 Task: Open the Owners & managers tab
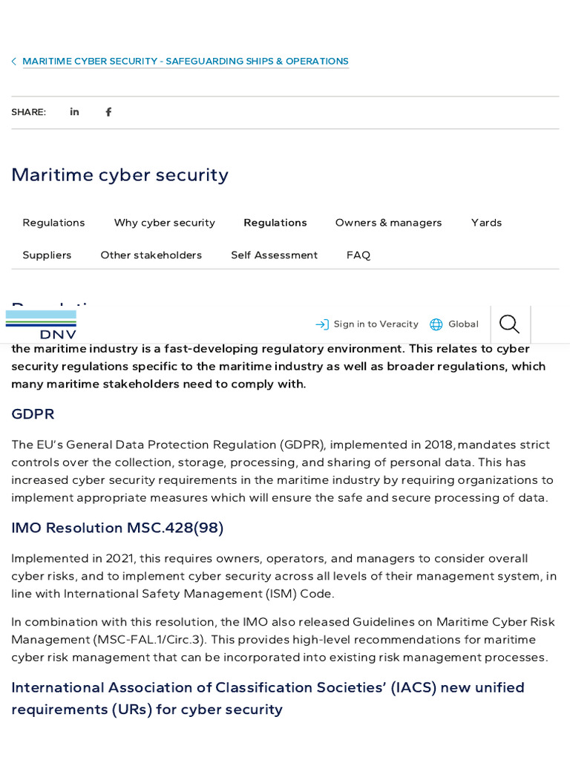pos(388,223)
